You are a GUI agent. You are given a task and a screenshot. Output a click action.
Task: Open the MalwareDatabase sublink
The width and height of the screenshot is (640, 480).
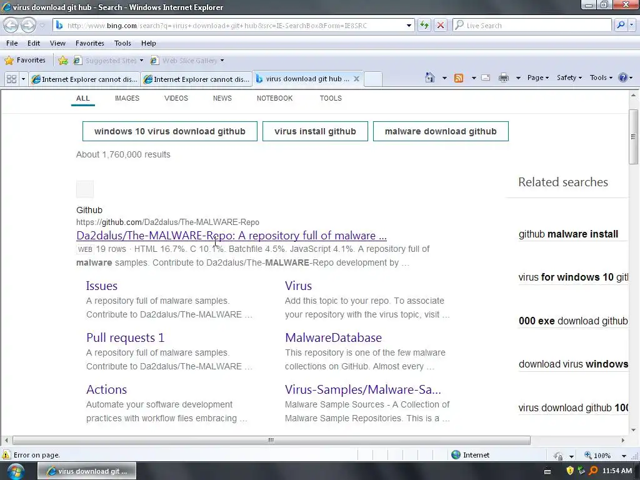tap(334, 337)
